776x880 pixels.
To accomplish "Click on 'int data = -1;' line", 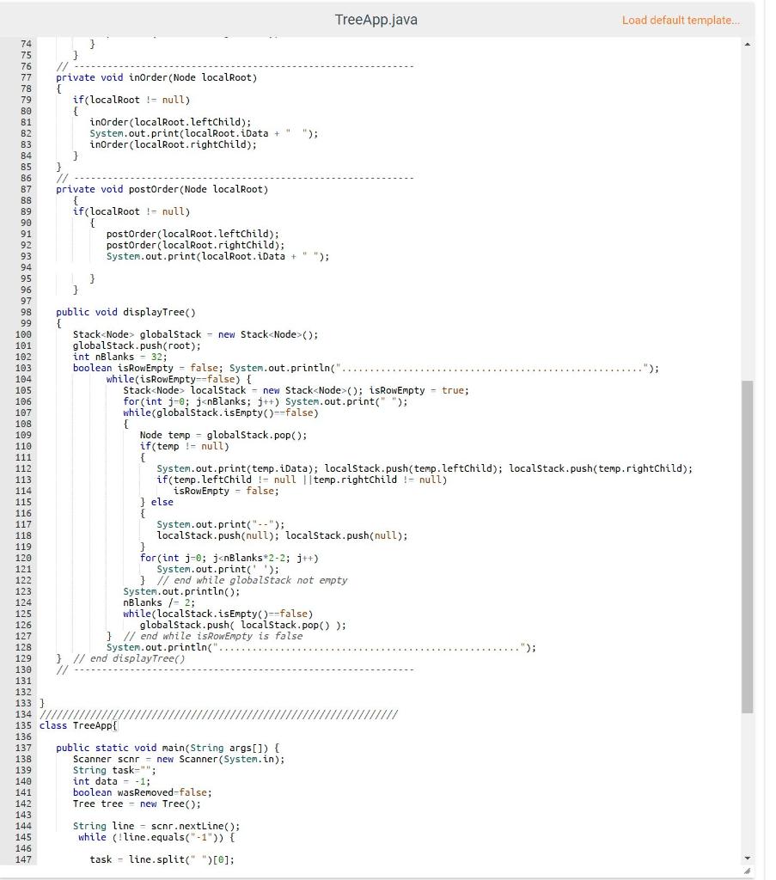I will (x=112, y=781).
